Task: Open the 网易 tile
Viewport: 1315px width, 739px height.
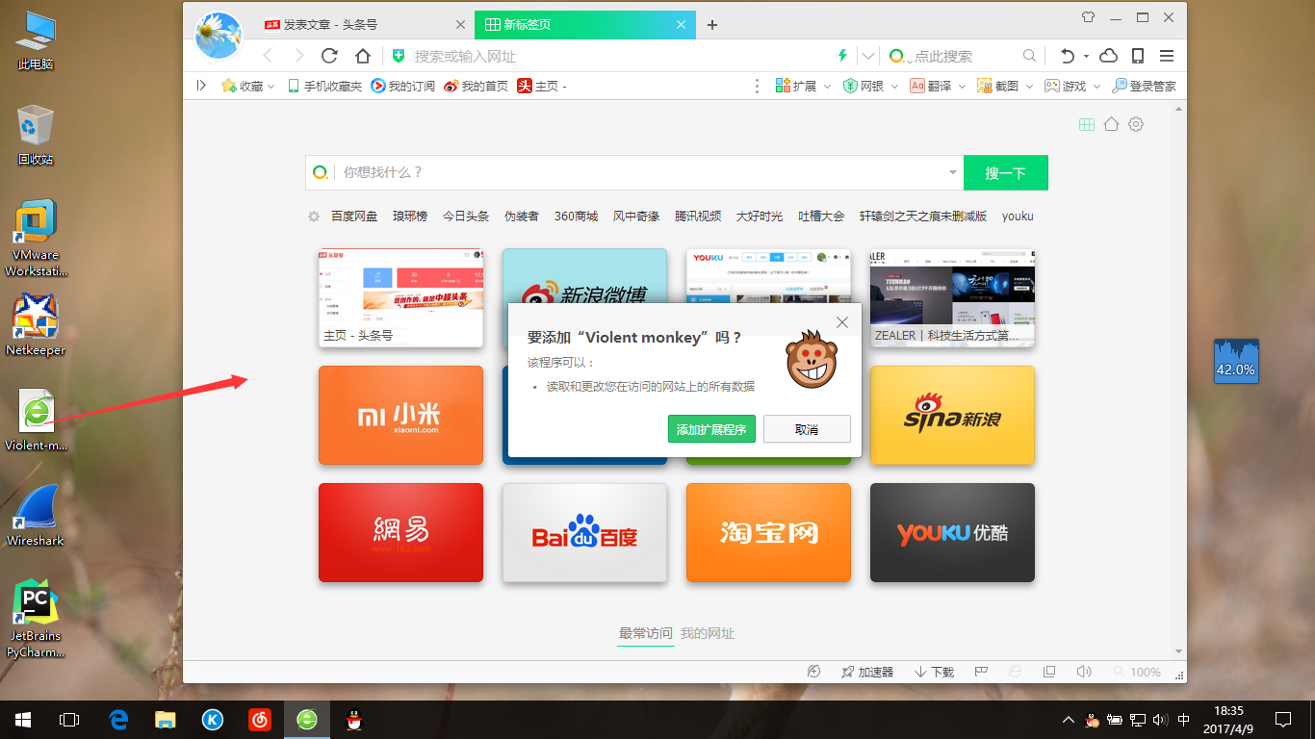Action: click(x=400, y=533)
